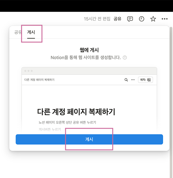Click the 웹에 게시 heading
Viewport: 173px width, 178px height.
tap(89, 50)
